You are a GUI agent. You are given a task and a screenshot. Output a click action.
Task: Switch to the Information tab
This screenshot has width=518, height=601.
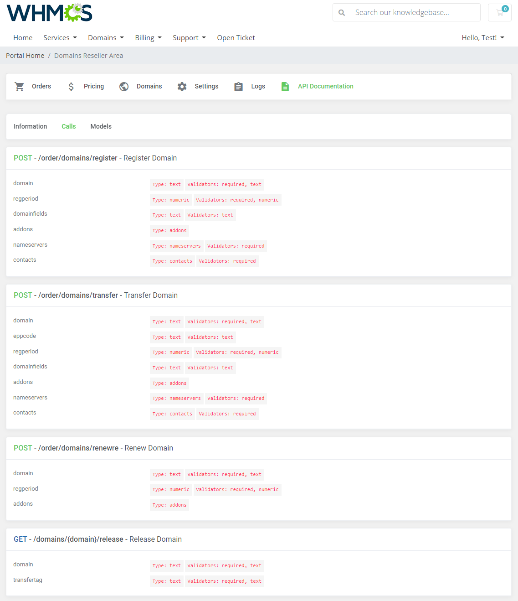(30, 126)
